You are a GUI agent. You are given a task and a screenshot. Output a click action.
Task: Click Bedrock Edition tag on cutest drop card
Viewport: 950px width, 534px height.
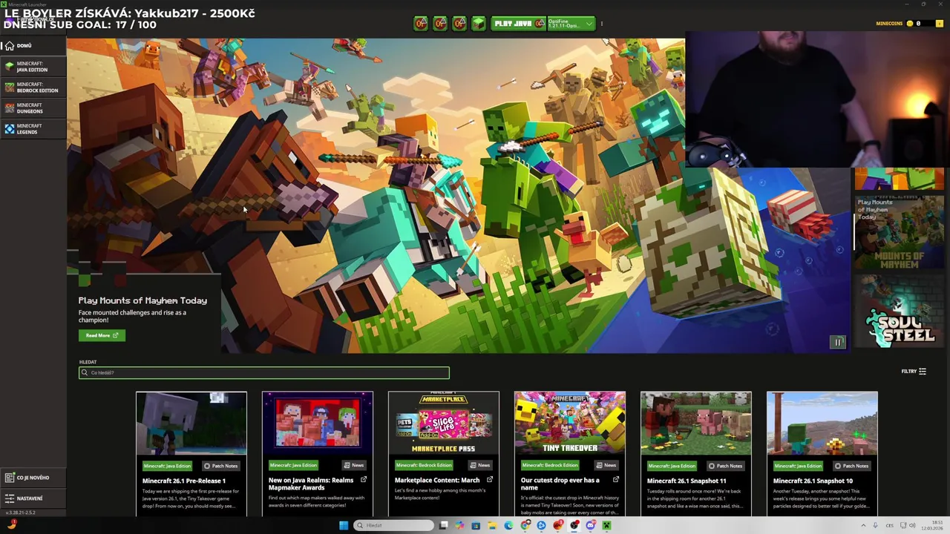point(550,465)
